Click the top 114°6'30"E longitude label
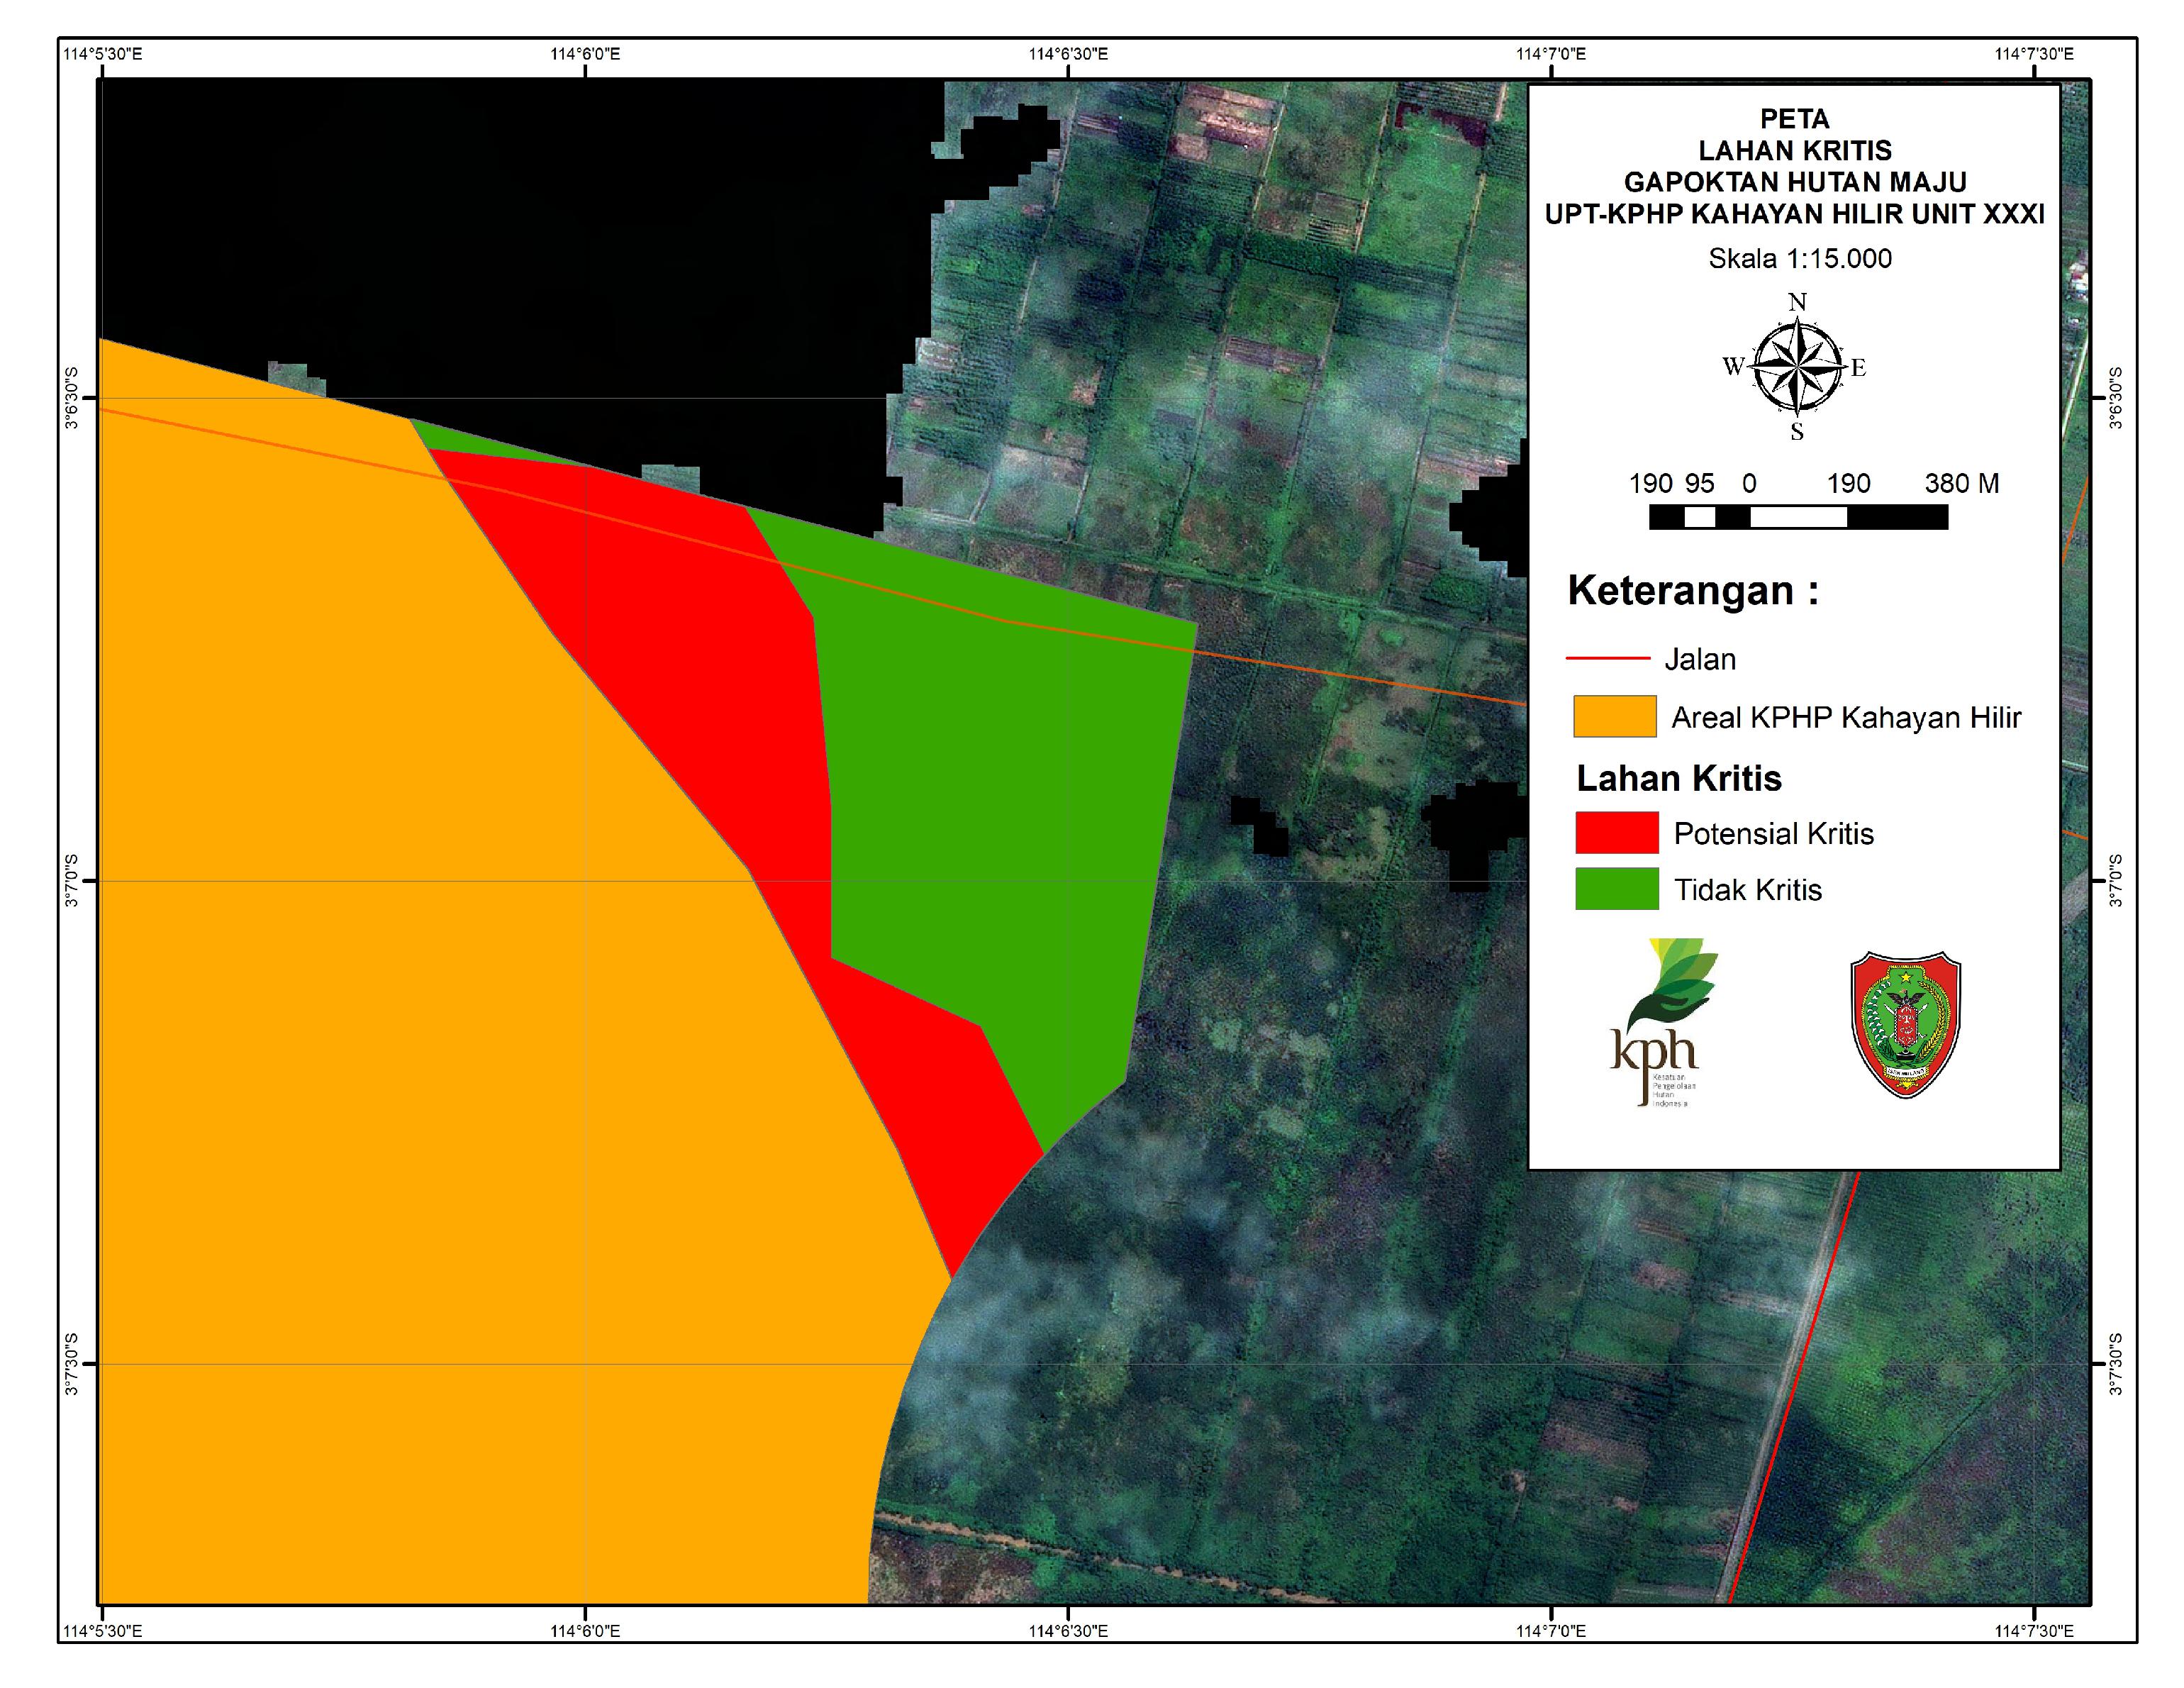This screenshot has width=2184, height=1688. tap(1068, 54)
